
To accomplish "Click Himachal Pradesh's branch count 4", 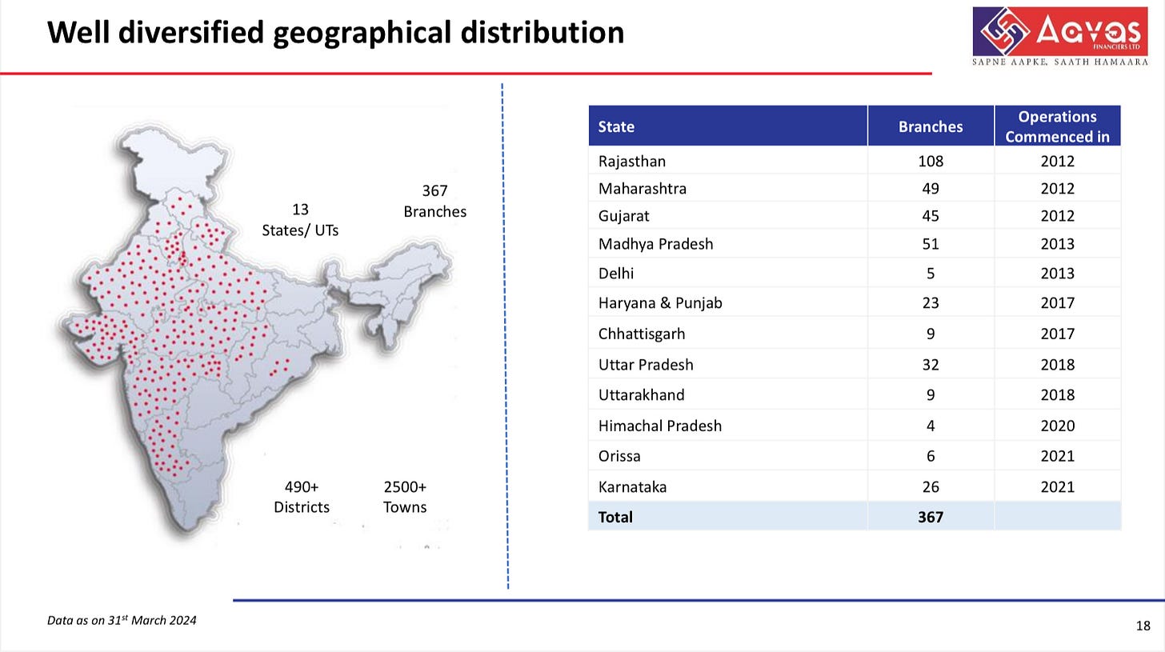I will 931,426.
